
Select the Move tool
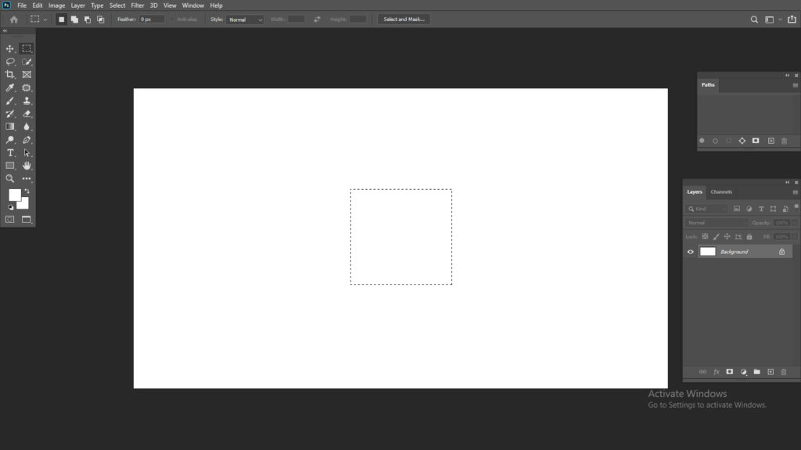[x=9, y=48]
